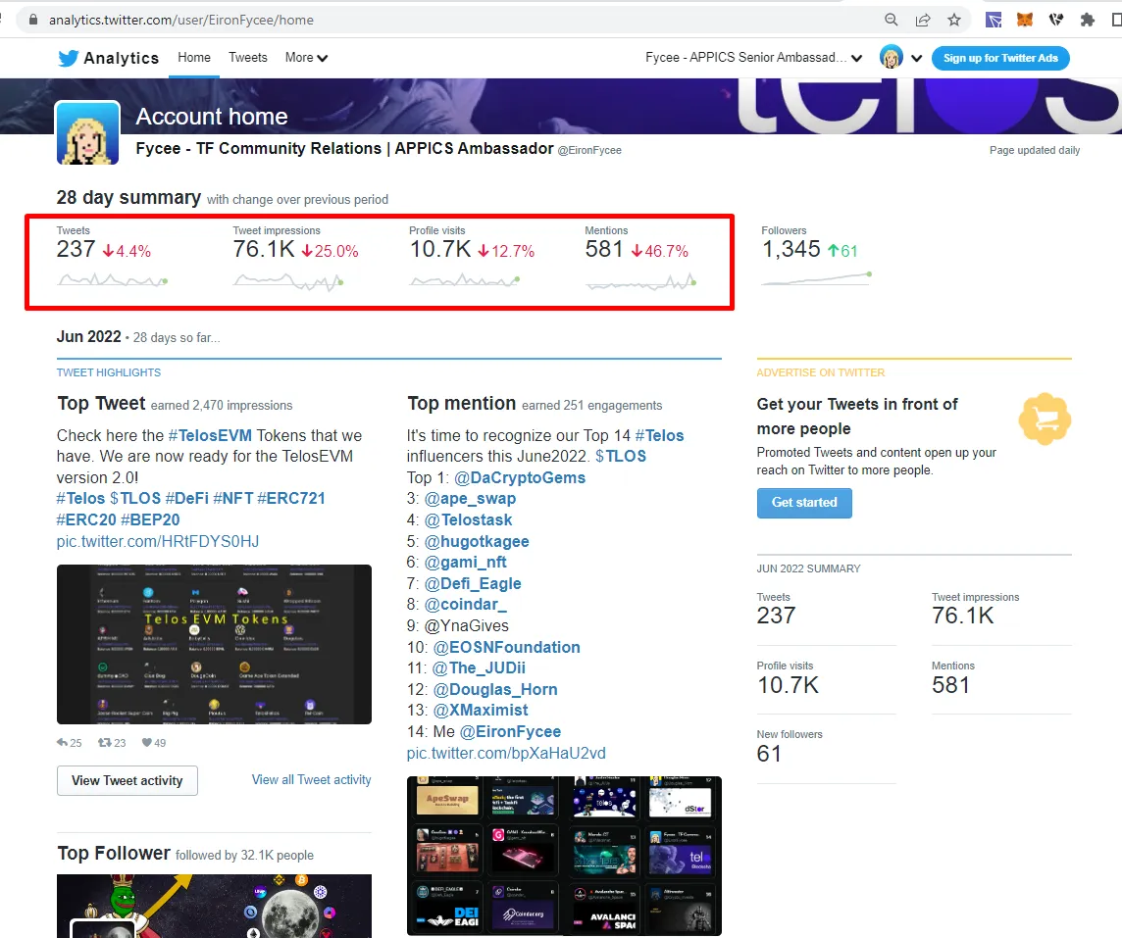Click the @EironFycee handle under Account home

589,150
